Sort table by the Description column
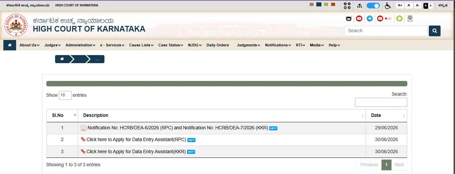455x174 pixels. point(222,115)
